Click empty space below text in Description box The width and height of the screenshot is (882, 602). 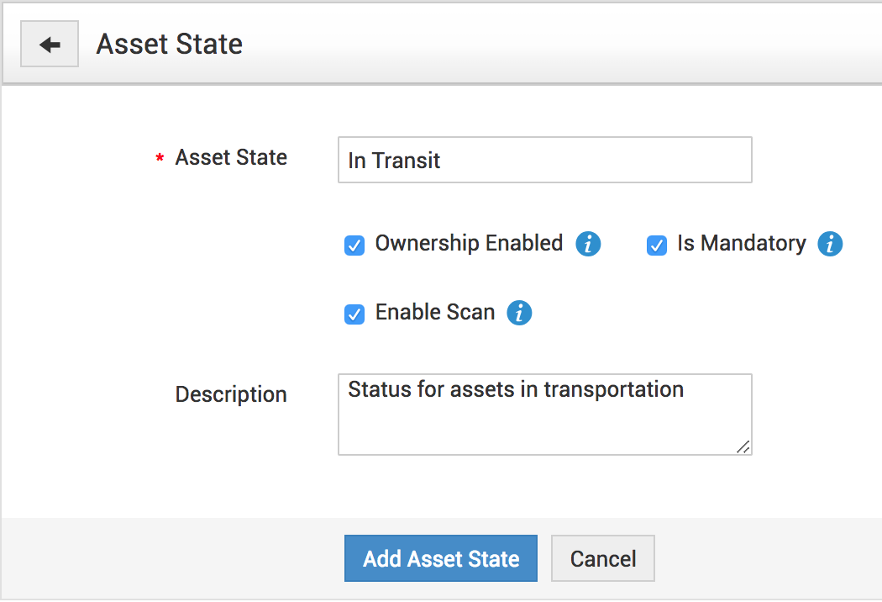(x=538, y=430)
